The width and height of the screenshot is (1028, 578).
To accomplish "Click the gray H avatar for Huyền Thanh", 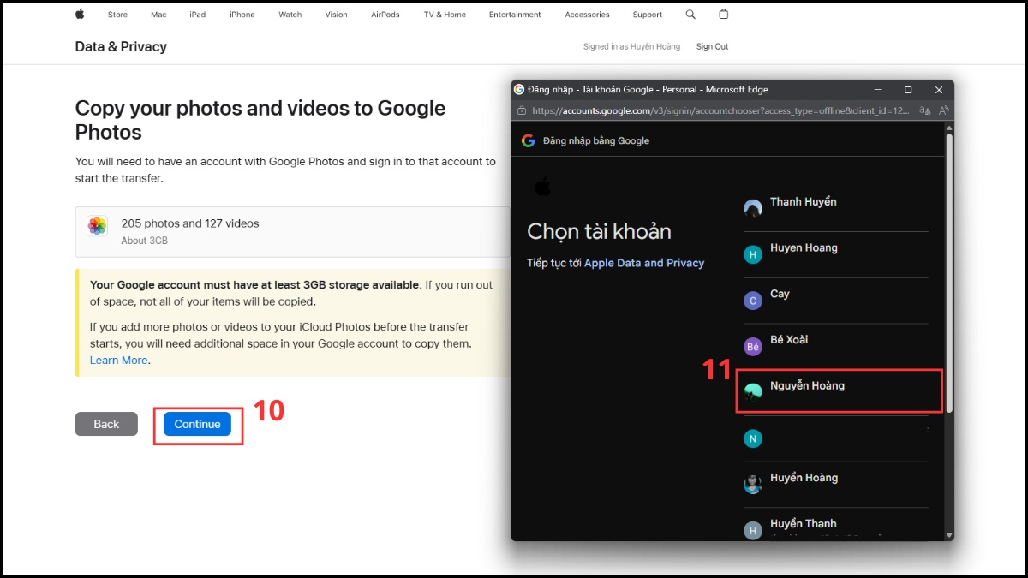I will coord(753,531).
